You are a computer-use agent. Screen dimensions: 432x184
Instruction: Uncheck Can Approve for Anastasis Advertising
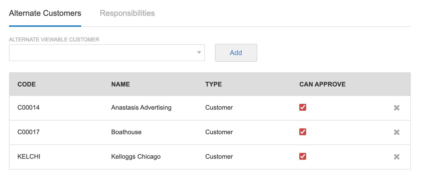[303, 107]
